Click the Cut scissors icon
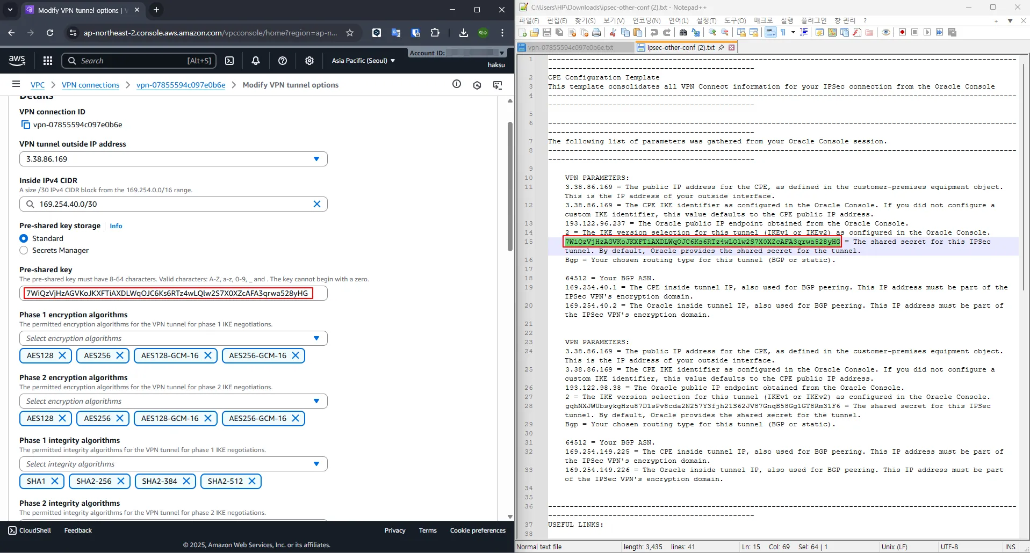The width and height of the screenshot is (1030, 553). click(613, 32)
